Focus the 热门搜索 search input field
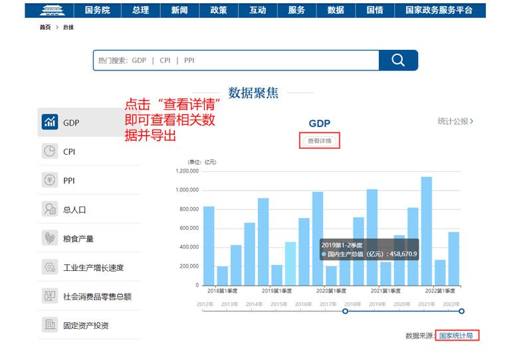 point(236,60)
